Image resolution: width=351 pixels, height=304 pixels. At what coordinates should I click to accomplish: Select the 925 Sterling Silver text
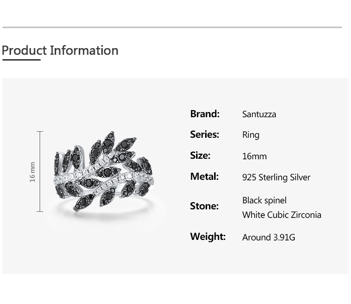pyautogui.click(x=276, y=177)
